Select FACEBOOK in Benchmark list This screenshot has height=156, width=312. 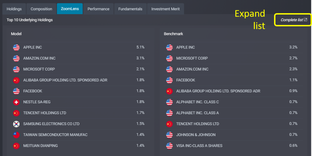[186, 80]
